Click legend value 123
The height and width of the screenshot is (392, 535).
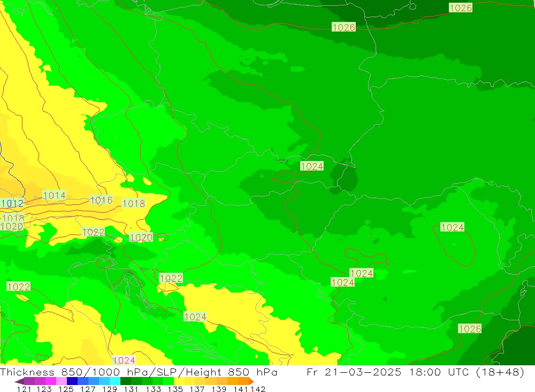click(x=44, y=389)
